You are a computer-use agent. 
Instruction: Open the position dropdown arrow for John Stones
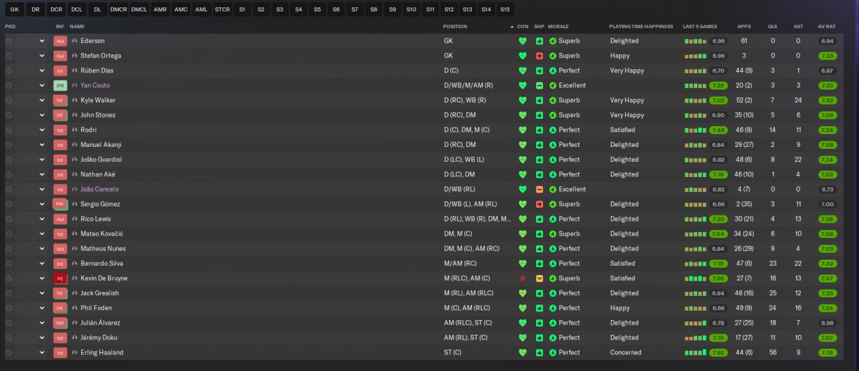click(42, 115)
